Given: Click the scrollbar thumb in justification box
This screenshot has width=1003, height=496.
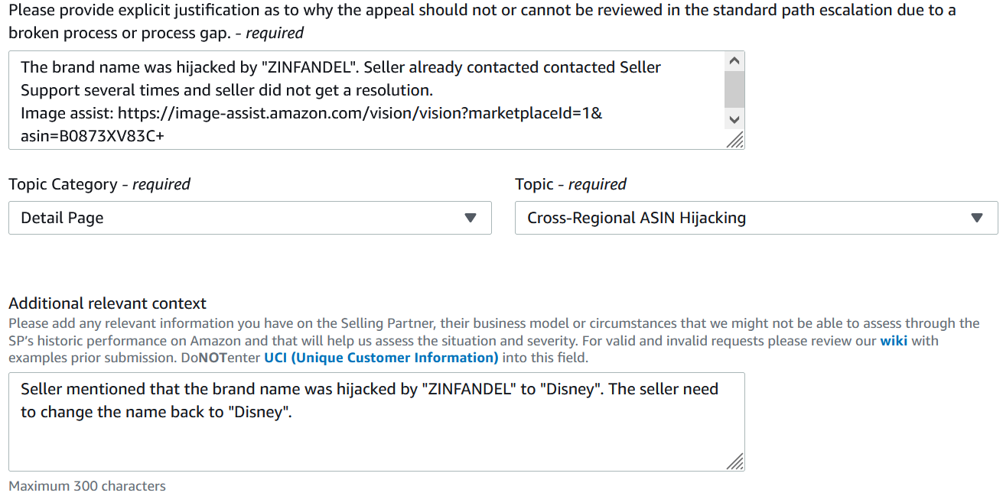Looking at the screenshot, I should pos(734,89).
